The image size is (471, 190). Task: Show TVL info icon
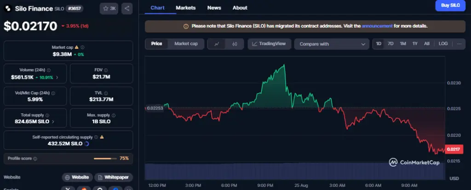click(x=106, y=93)
